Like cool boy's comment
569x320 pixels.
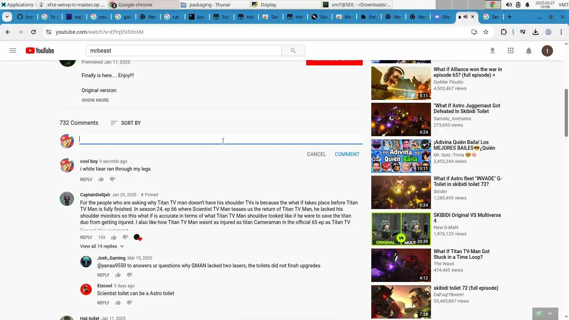click(x=101, y=179)
